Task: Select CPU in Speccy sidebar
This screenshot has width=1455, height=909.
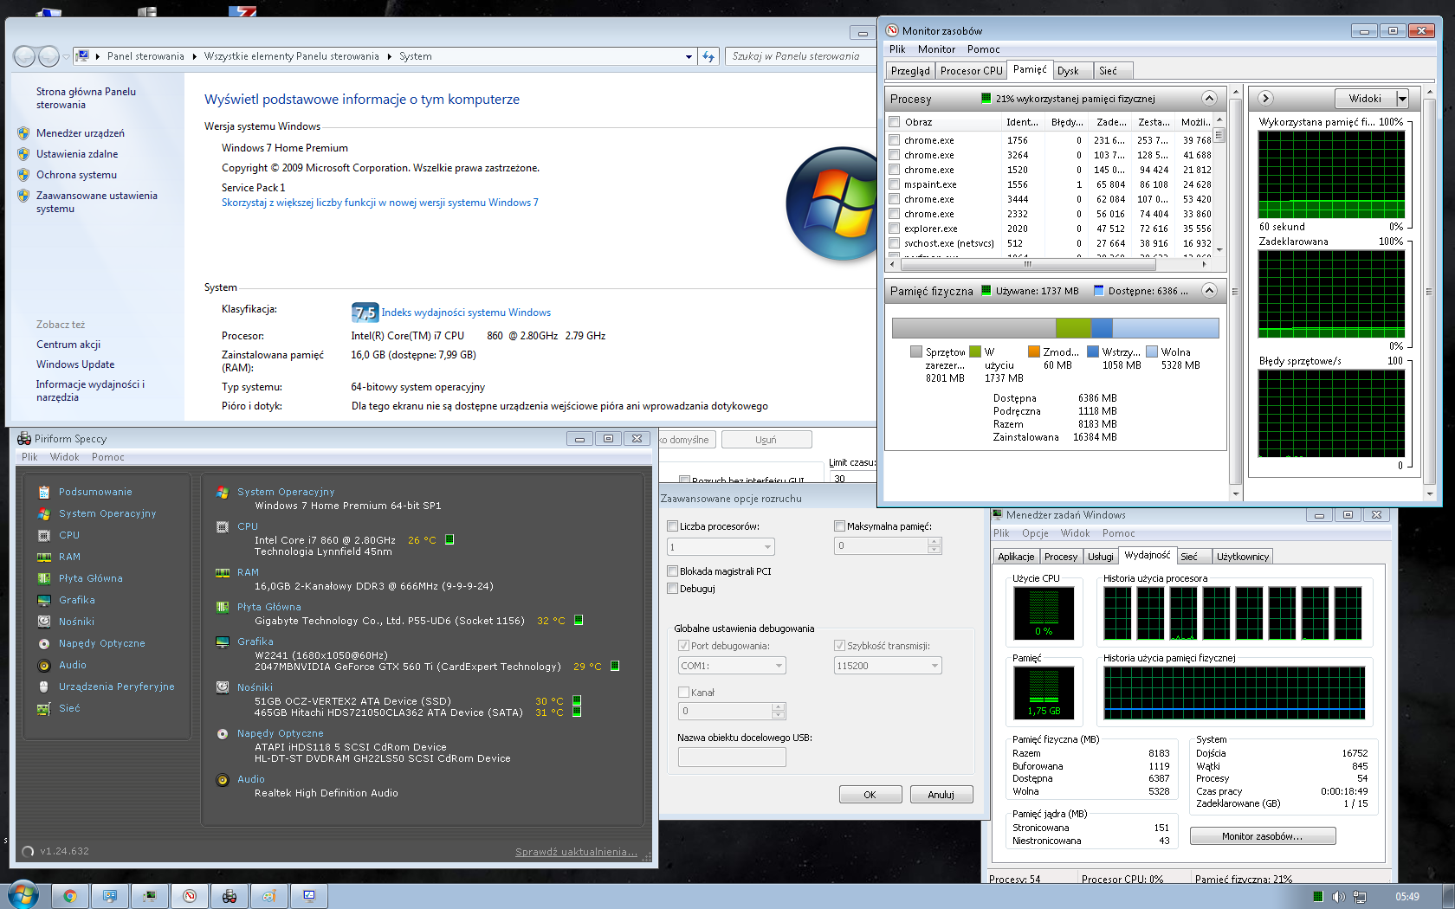Action: tap(68, 534)
